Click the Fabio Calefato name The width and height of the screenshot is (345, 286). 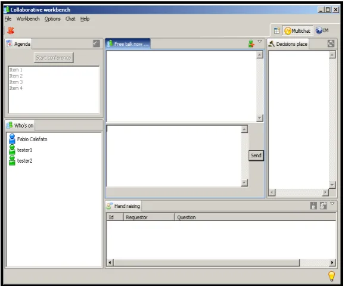tap(32, 139)
